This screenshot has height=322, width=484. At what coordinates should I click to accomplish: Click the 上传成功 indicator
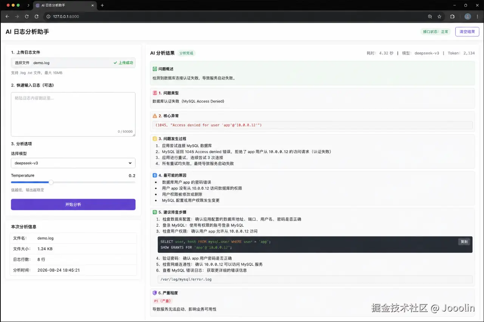(124, 63)
